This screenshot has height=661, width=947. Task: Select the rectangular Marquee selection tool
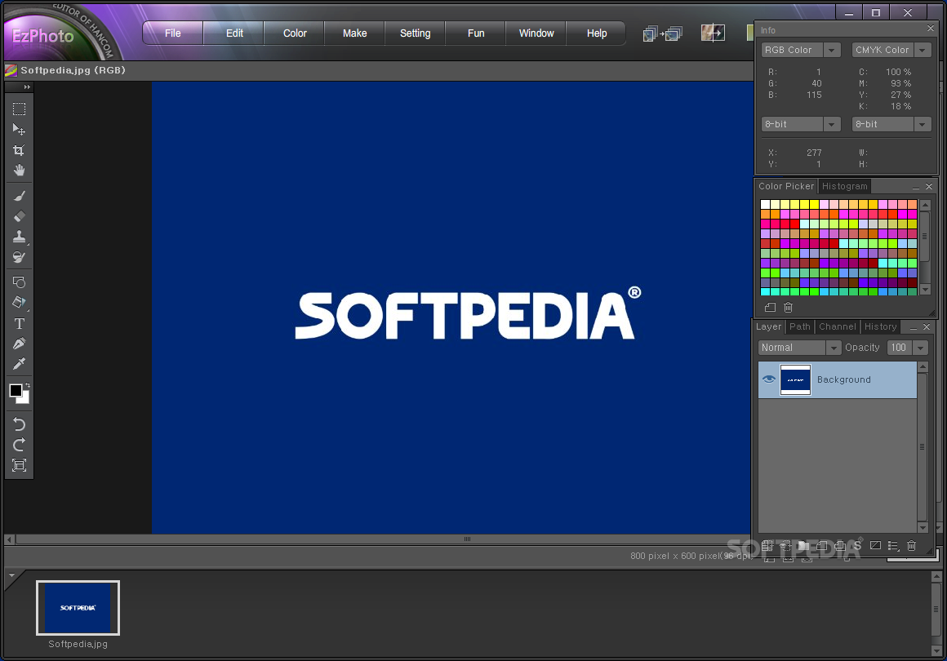click(x=20, y=109)
